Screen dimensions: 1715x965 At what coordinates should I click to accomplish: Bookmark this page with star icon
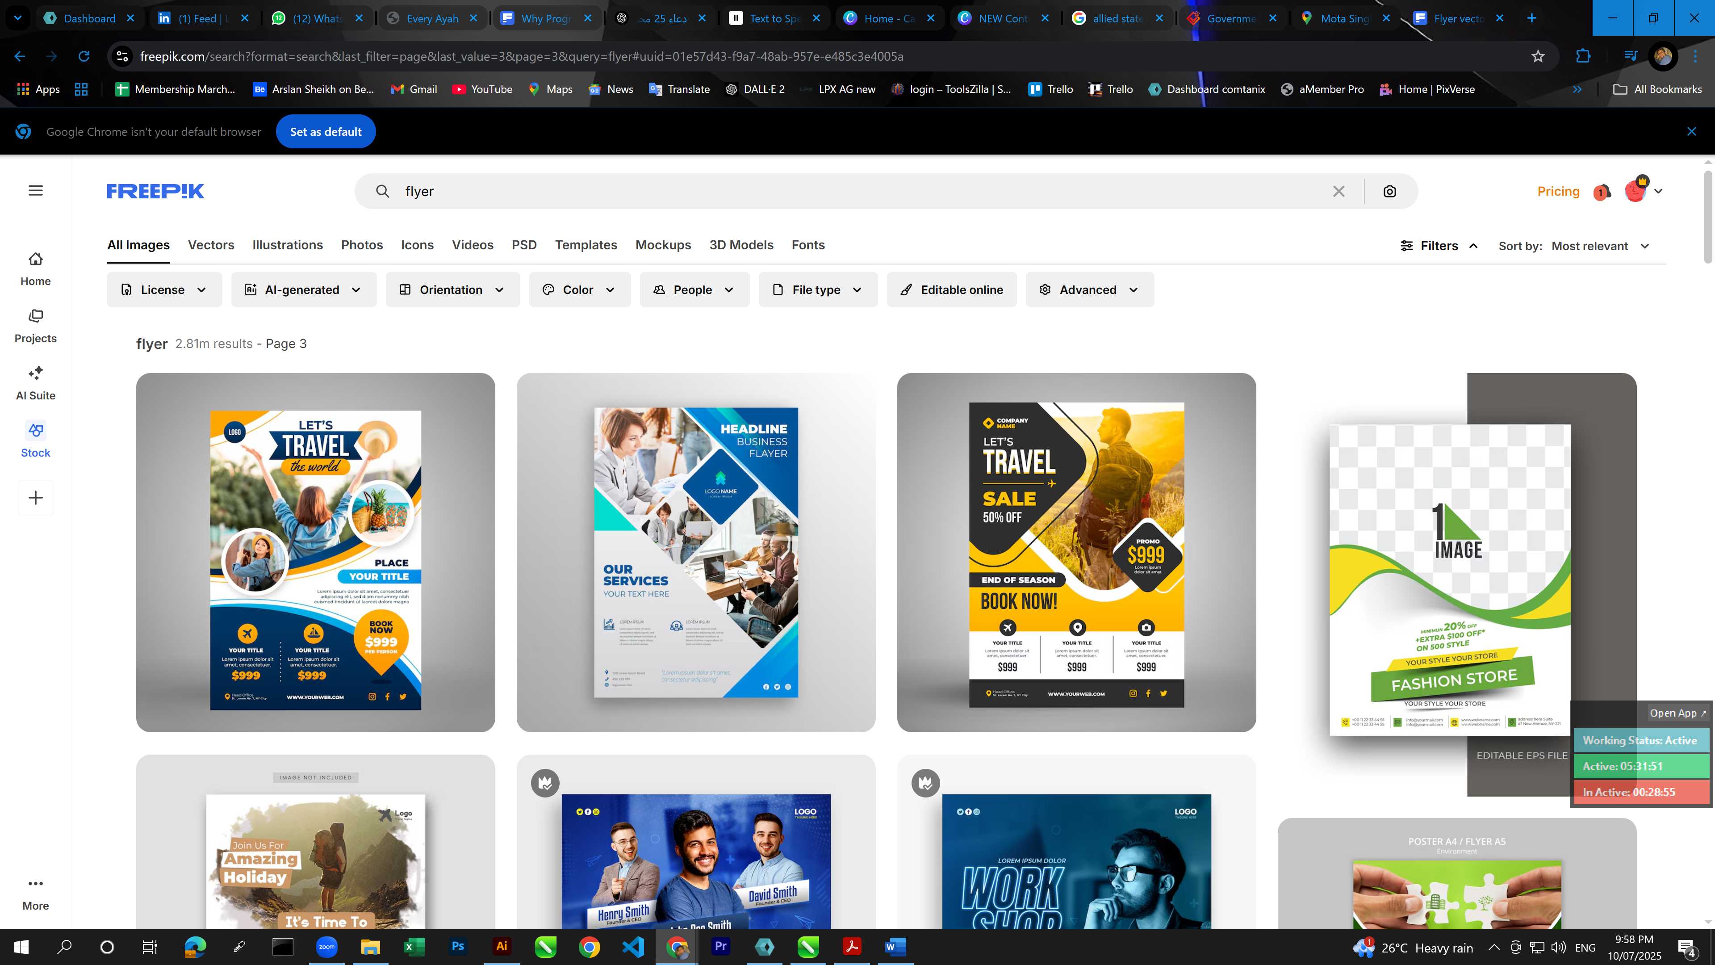1538,57
